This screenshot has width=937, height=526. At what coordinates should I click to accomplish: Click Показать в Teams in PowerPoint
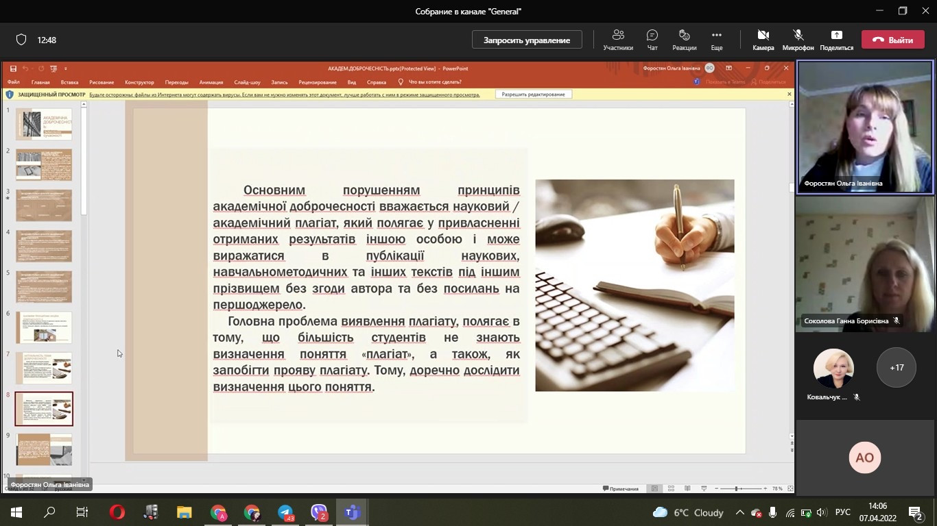(x=720, y=82)
